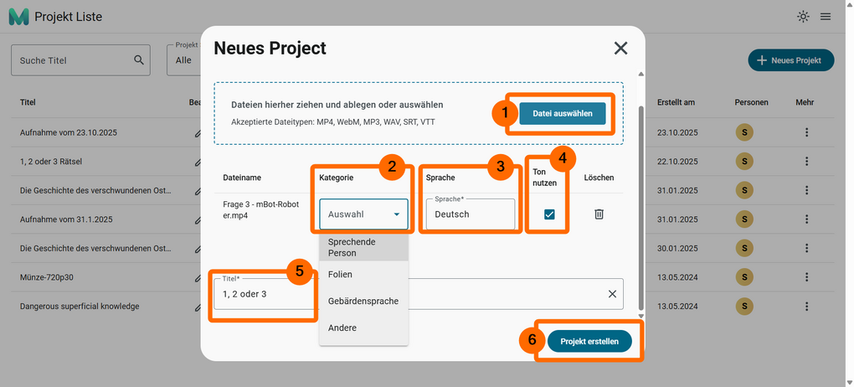Choose Gebärdensprache option in list
Viewport: 854px width, 387px height.
[363, 301]
